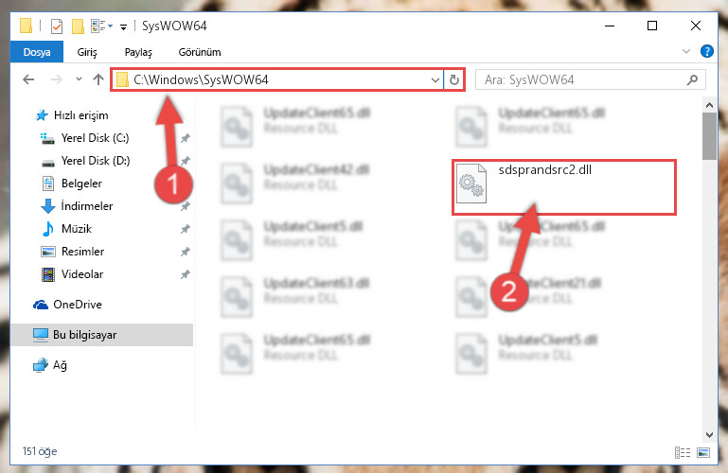Refresh the SysWOW64 folder view
Image resolution: width=728 pixels, height=473 pixels.
[454, 79]
